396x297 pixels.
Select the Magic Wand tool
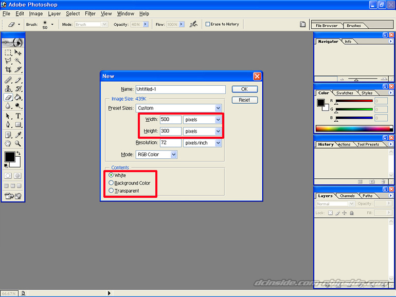[17, 61]
